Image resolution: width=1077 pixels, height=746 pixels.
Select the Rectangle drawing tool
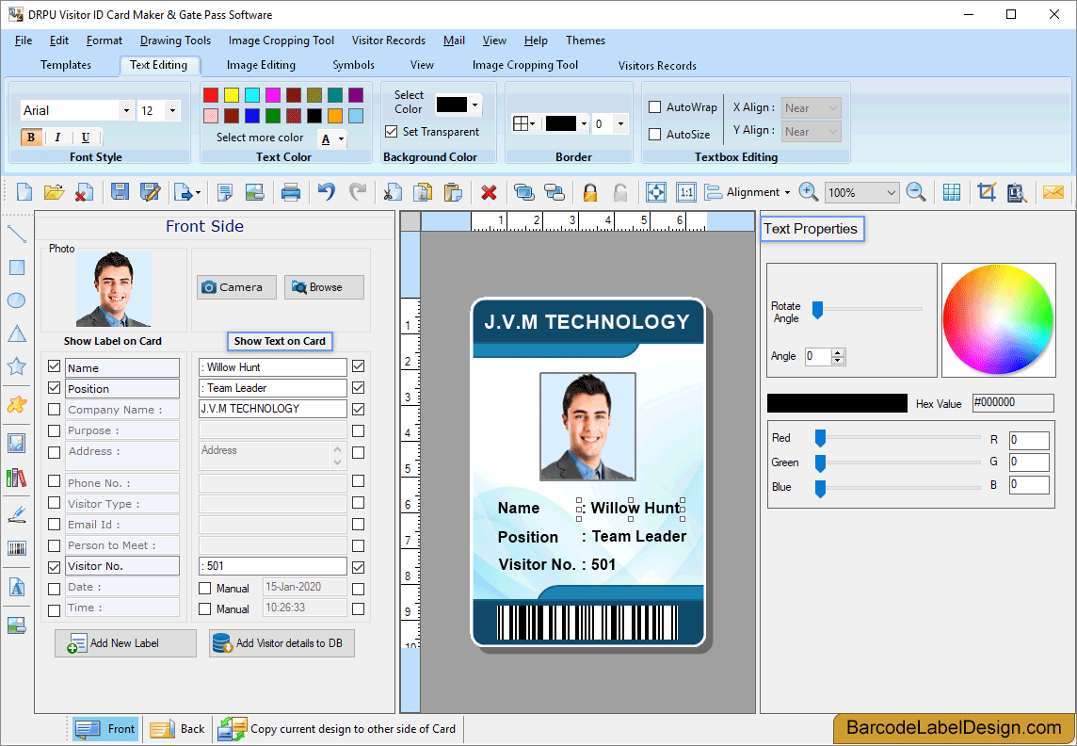click(x=15, y=268)
